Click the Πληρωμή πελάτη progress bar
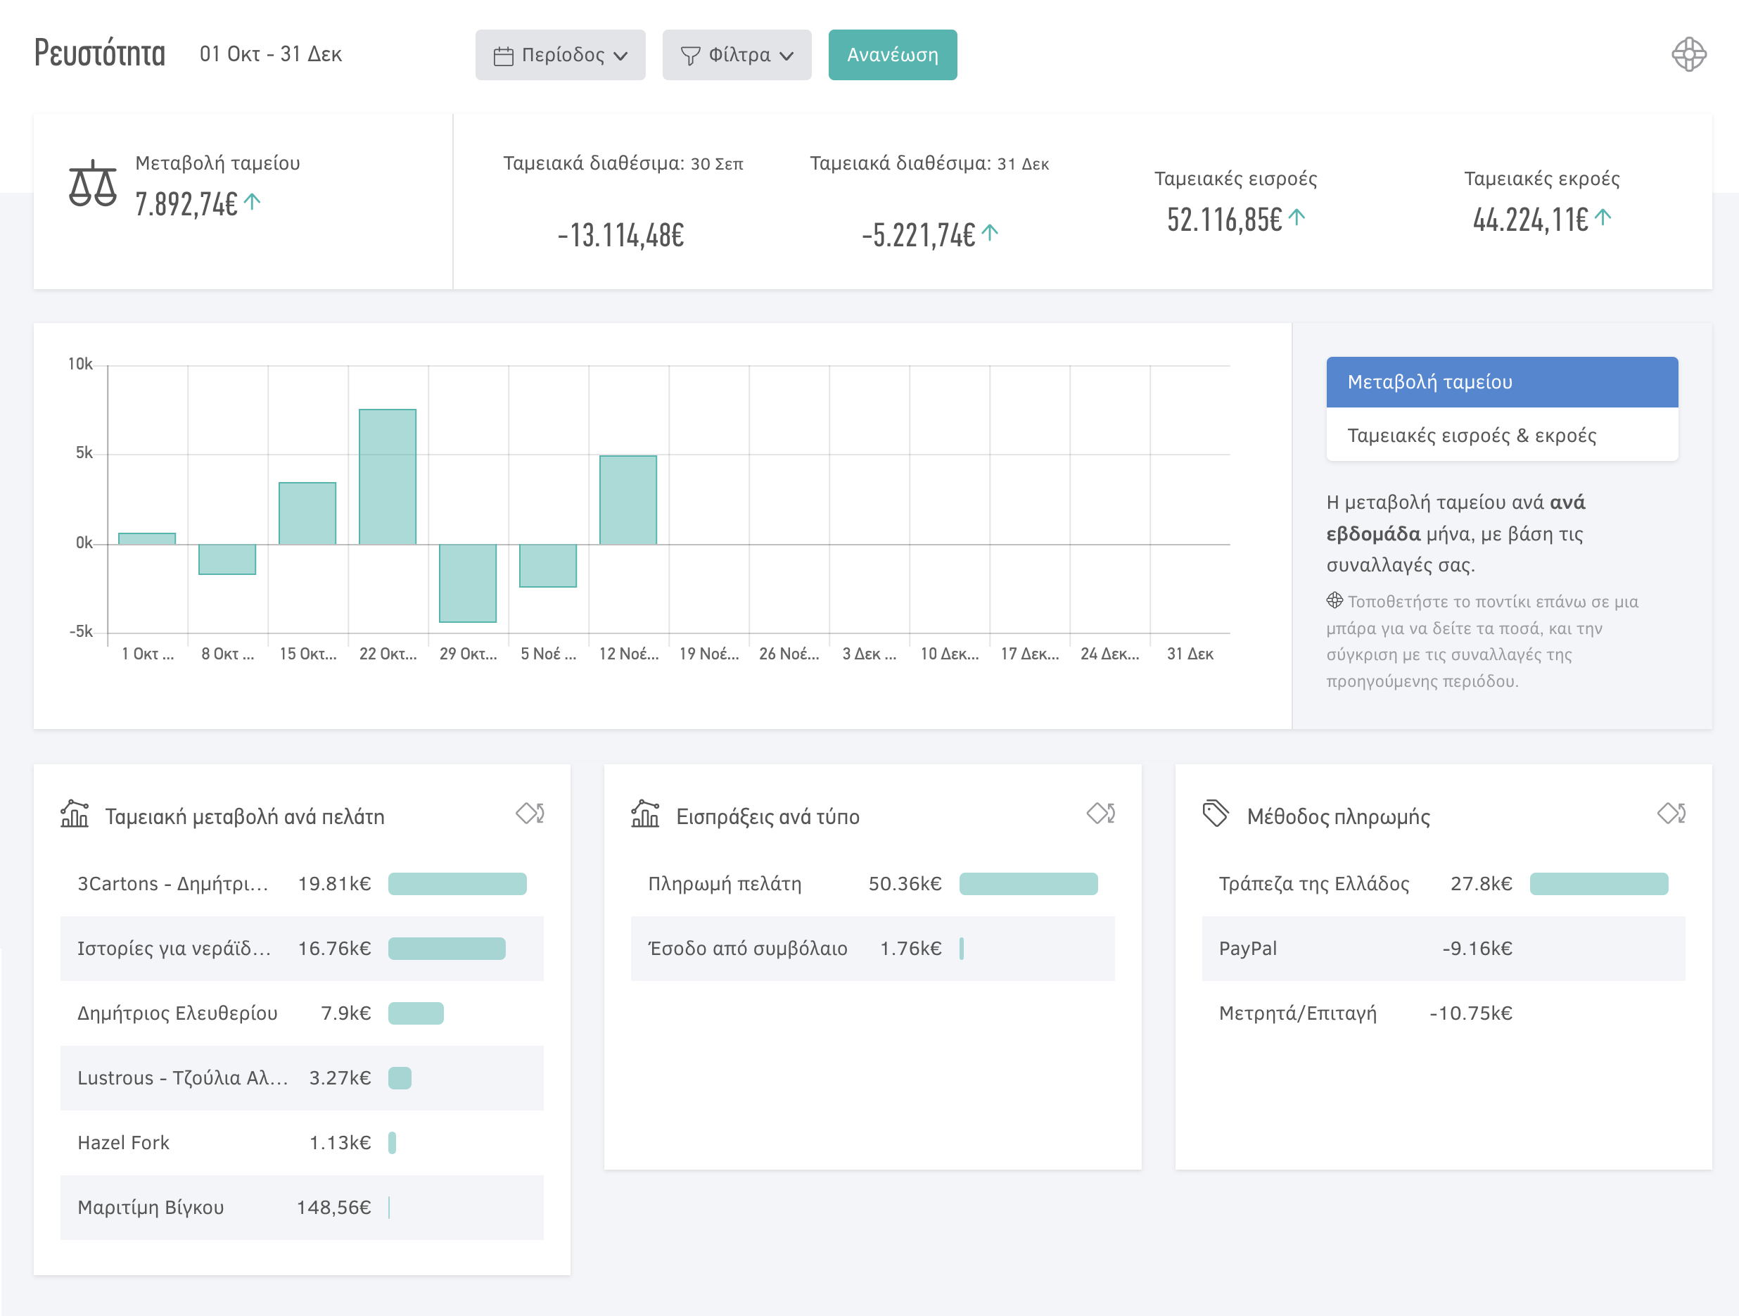This screenshot has width=1739, height=1316. click(x=1028, y=884)
